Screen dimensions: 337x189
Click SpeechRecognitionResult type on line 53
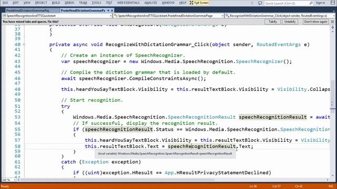coord(202,117)
